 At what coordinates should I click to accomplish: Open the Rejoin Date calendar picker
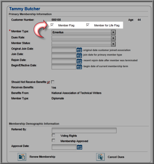click(79, 61)
